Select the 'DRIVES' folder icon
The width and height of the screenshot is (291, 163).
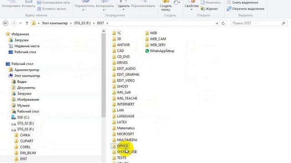click(114, 62)
